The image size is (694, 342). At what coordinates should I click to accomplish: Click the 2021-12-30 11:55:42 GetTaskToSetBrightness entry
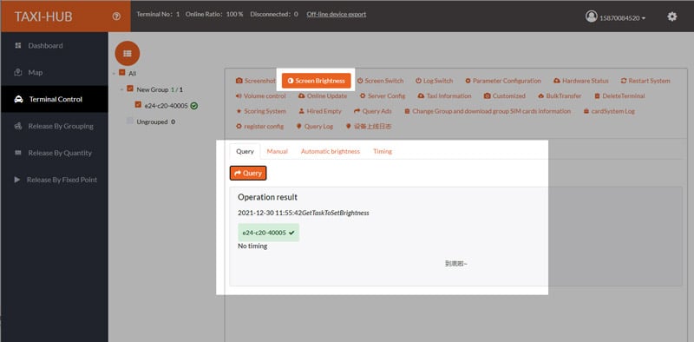303,213
